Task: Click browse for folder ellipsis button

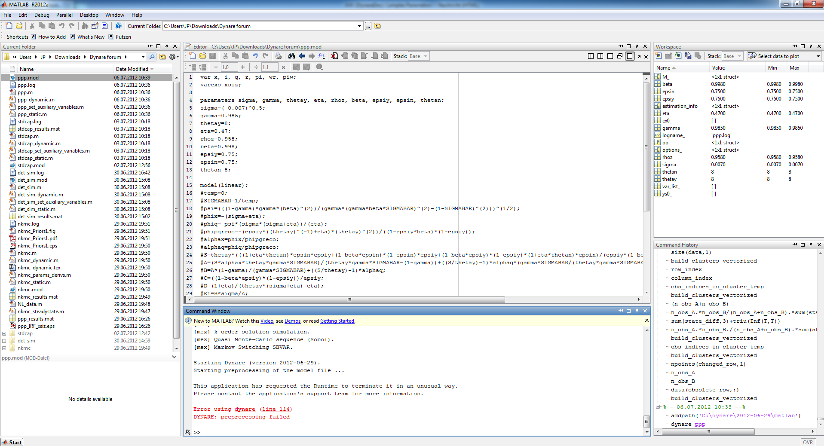Action: (368, 26)
